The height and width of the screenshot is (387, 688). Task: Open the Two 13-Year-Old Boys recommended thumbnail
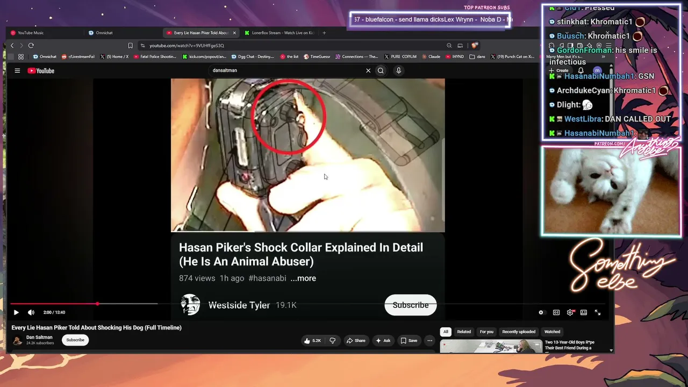491,347
